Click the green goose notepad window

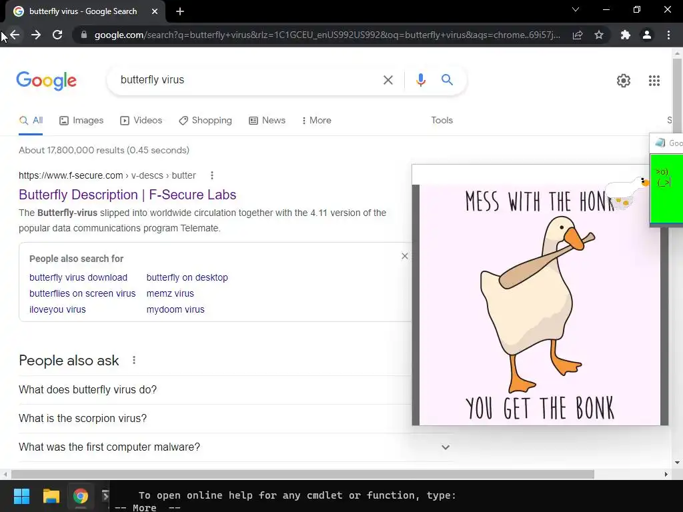pos(666,189)
